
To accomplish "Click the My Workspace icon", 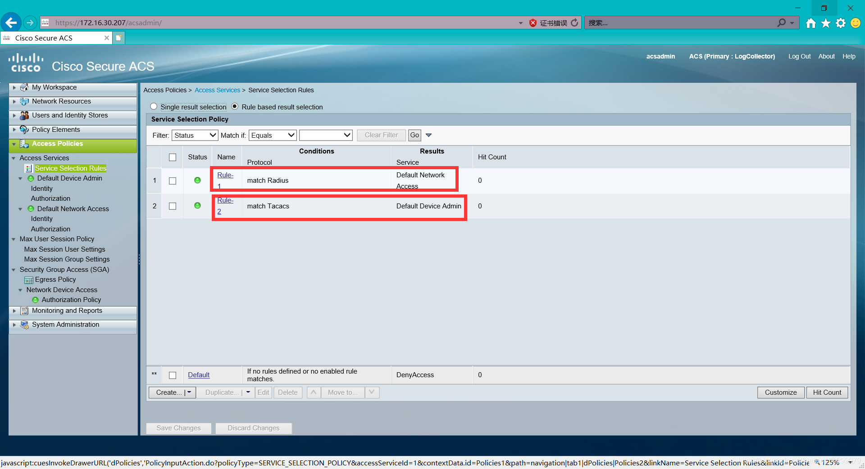I will pyautogui.click(x=24, y=87).
